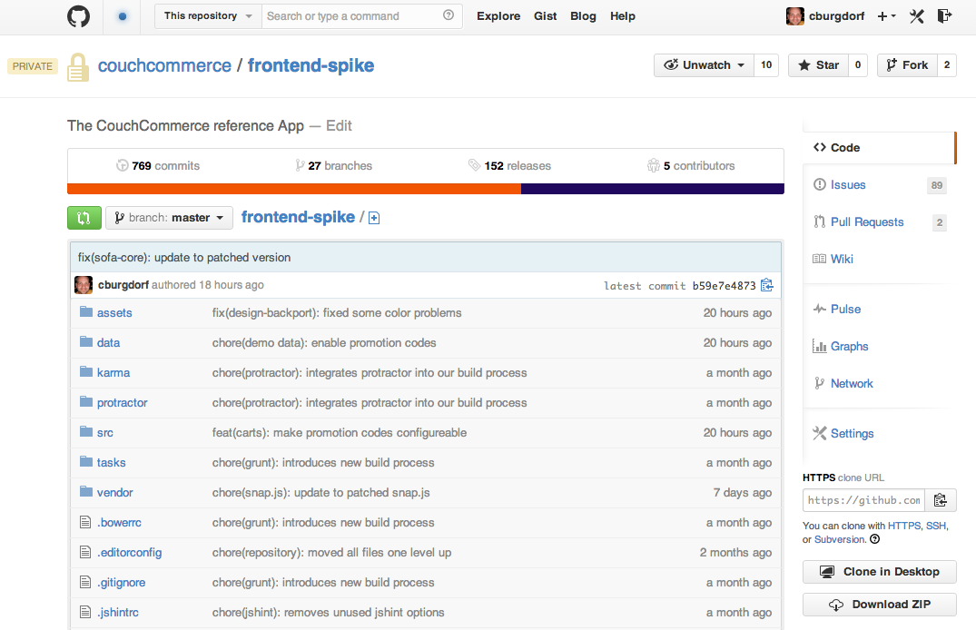
Task: Open the watchers count 10
Action: [x=766, y=65]
